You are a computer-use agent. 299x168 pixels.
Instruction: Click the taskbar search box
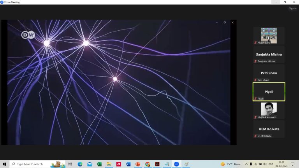(37, 164)
